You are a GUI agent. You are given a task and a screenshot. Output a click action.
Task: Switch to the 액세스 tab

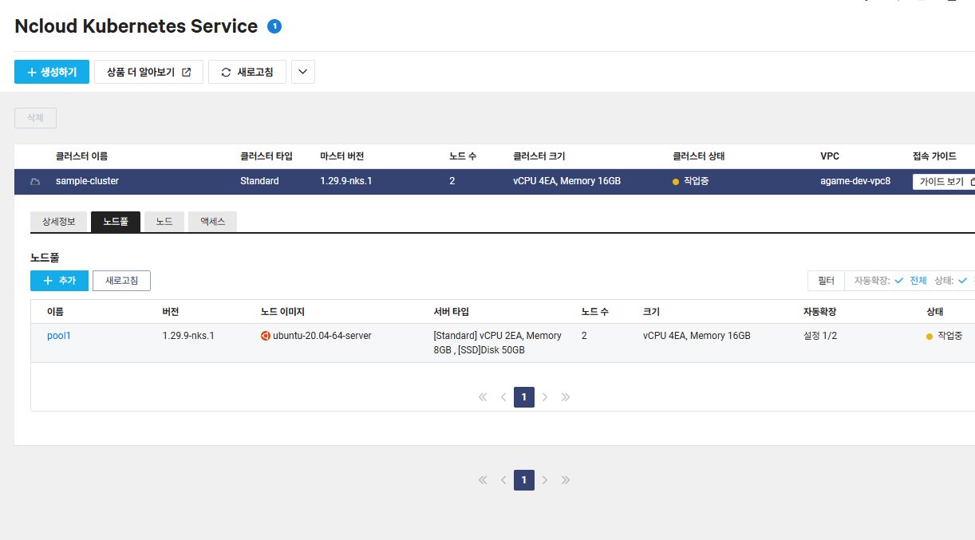213,222
